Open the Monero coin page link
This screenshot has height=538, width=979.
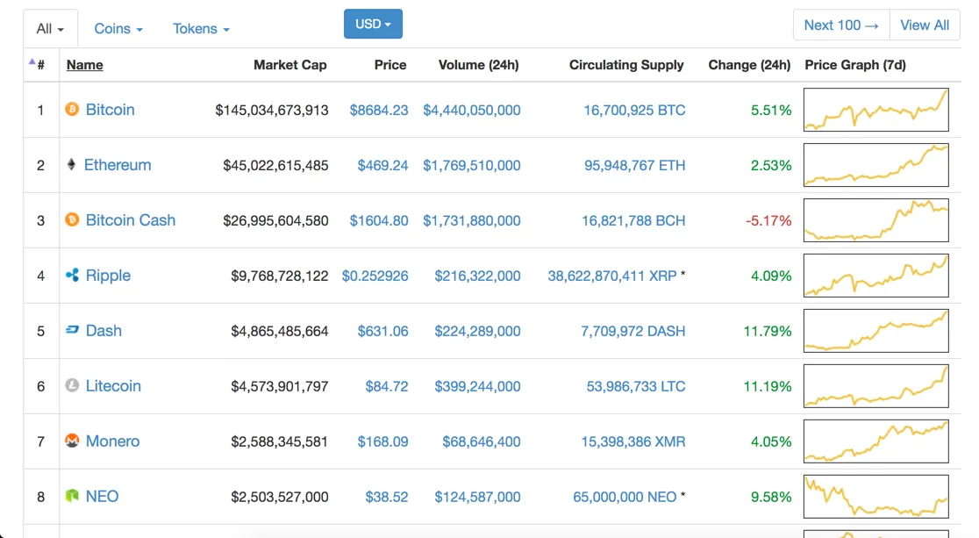[112, 441]
